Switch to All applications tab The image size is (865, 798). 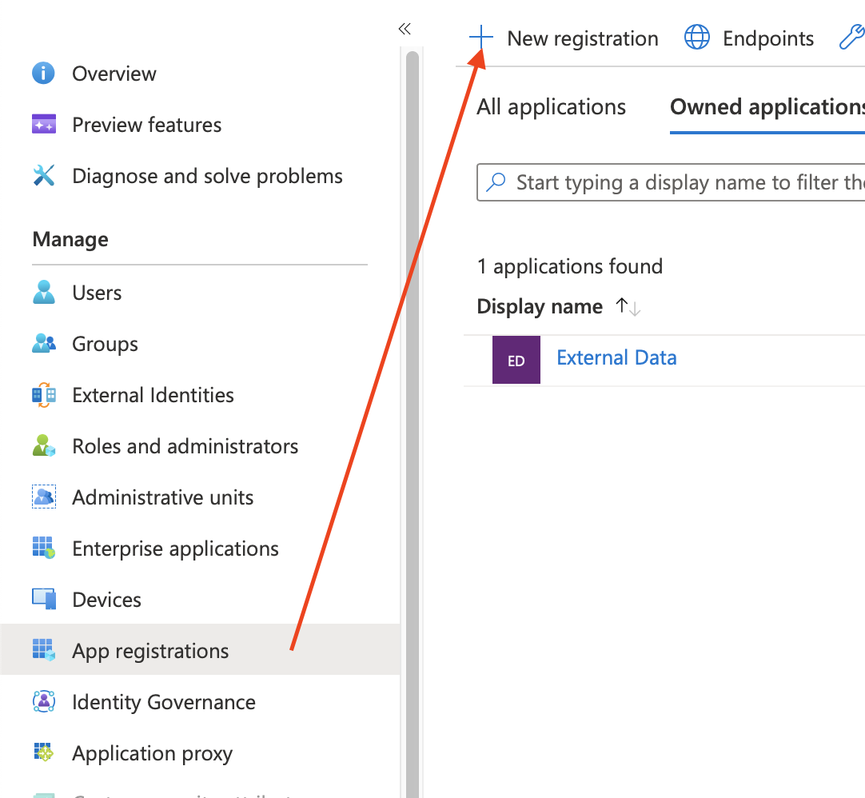(x=551, y=107)
